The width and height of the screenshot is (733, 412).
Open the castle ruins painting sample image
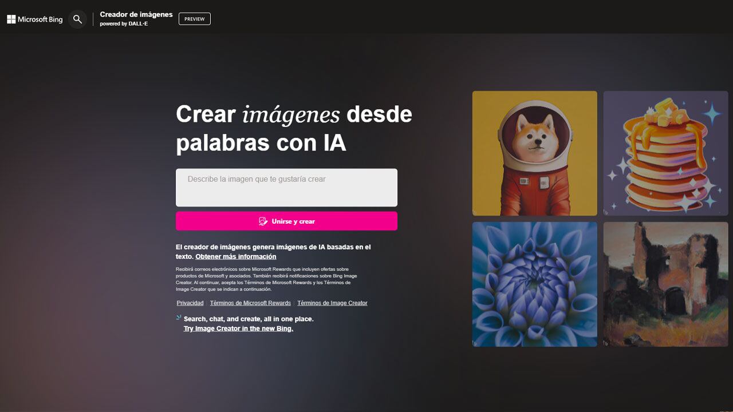(665, 284)
